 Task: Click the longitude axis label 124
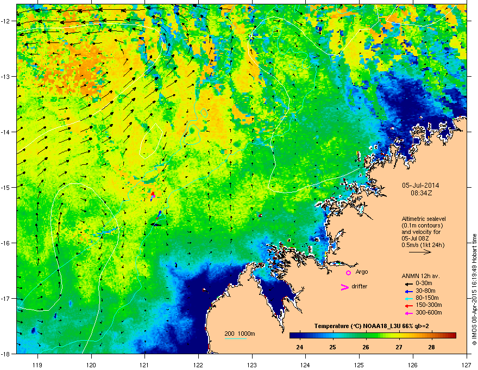(x=305, y=365)
